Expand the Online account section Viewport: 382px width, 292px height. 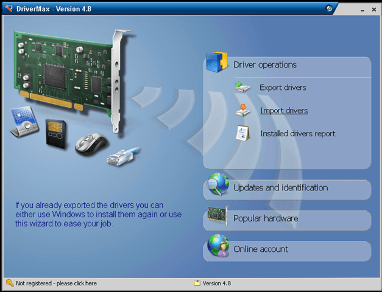[x=261, y=249]
